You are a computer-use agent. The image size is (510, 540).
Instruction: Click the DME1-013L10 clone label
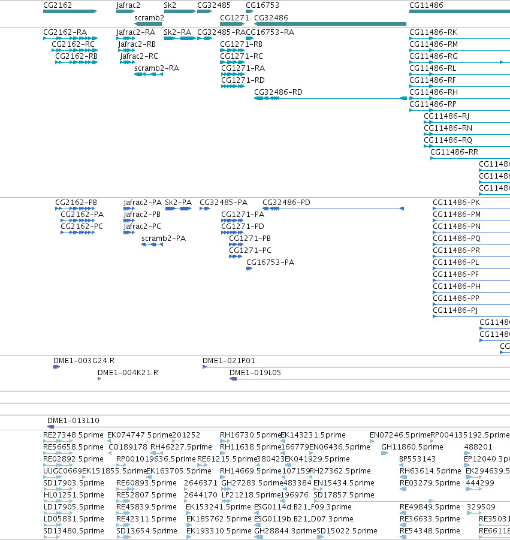[x=73, y=421]
